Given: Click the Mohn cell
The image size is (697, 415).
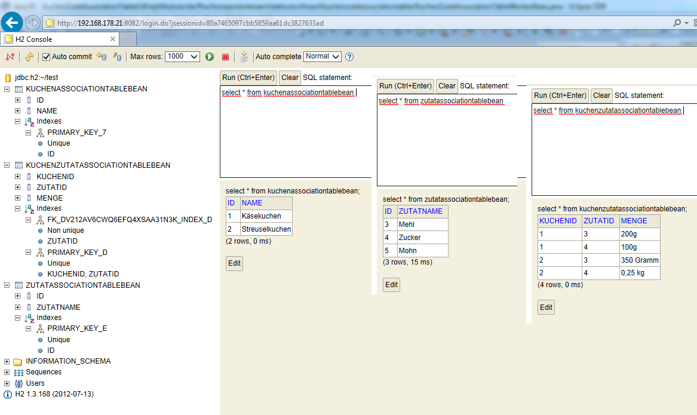Looking at the screenshot, I should (x=422, y=251).
